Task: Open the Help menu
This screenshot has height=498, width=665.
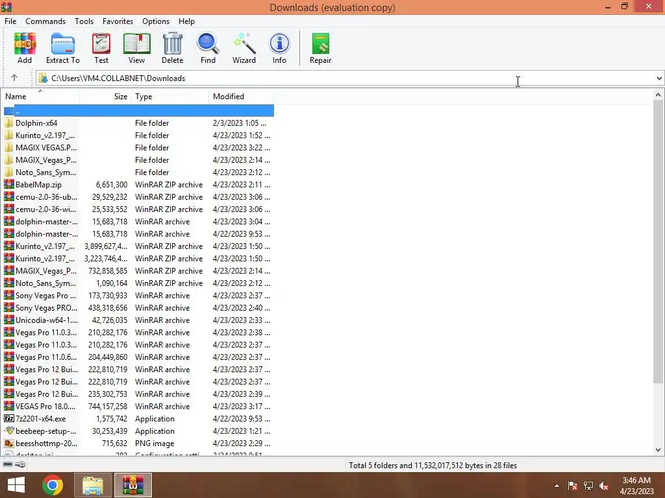Action: click(x=186, y=21)
